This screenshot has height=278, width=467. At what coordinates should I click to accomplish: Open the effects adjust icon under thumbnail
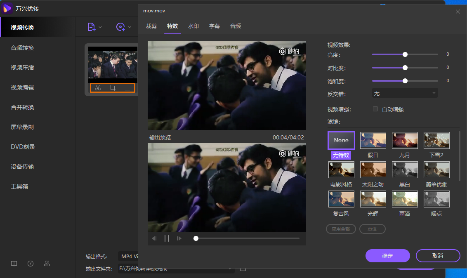click(127, 88)
